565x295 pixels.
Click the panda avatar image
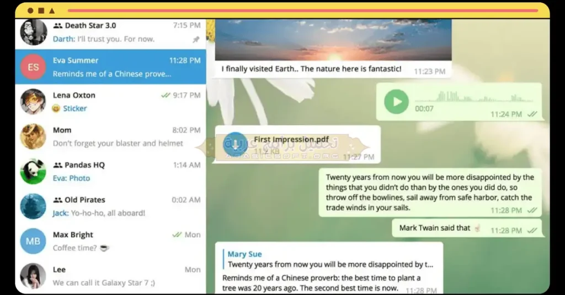[33, 171]
